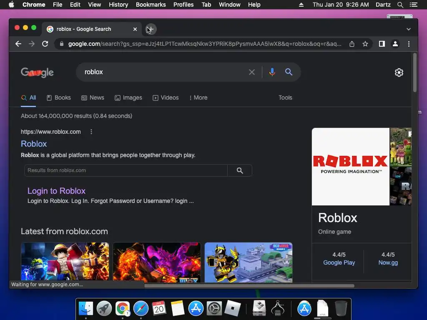Click Spotlight search in the menu bar
427x320 pixels.
point(400,5)
